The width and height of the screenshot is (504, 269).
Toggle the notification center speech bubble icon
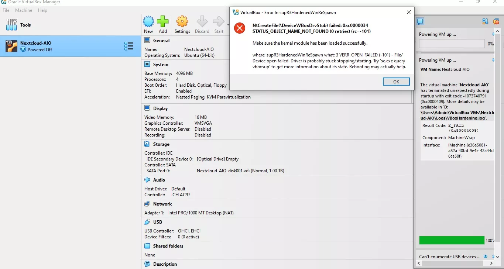click(x=420, y=21)
